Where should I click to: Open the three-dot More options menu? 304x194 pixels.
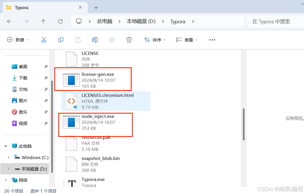(212, 40)
